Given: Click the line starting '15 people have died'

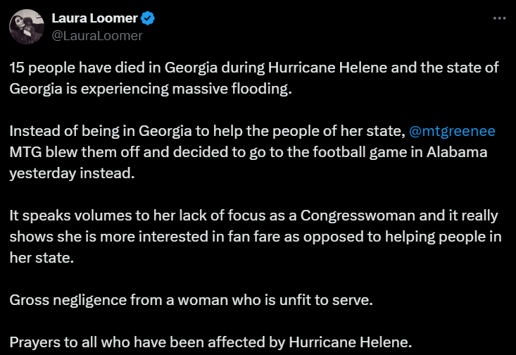Looking at the screenshot, I should [x=254, y=68].
